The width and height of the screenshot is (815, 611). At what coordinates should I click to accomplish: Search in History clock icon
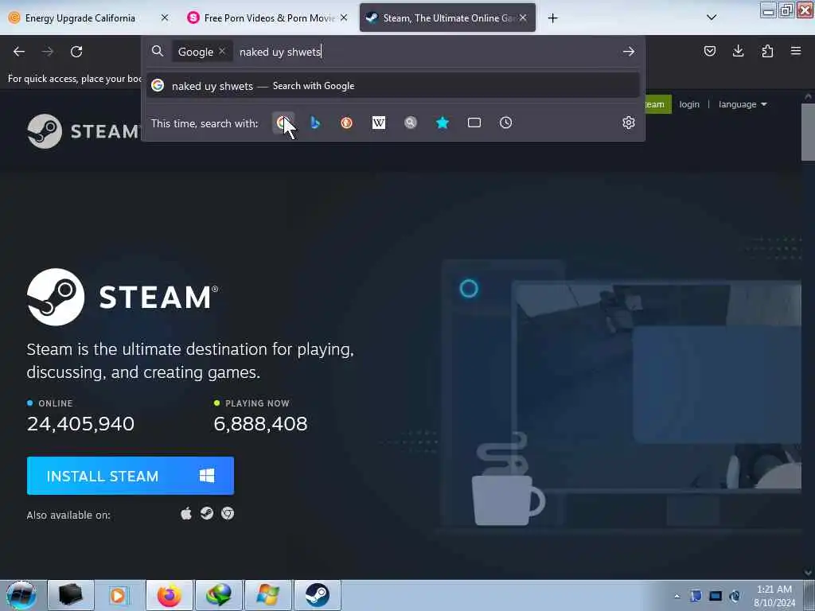(505, 123)
